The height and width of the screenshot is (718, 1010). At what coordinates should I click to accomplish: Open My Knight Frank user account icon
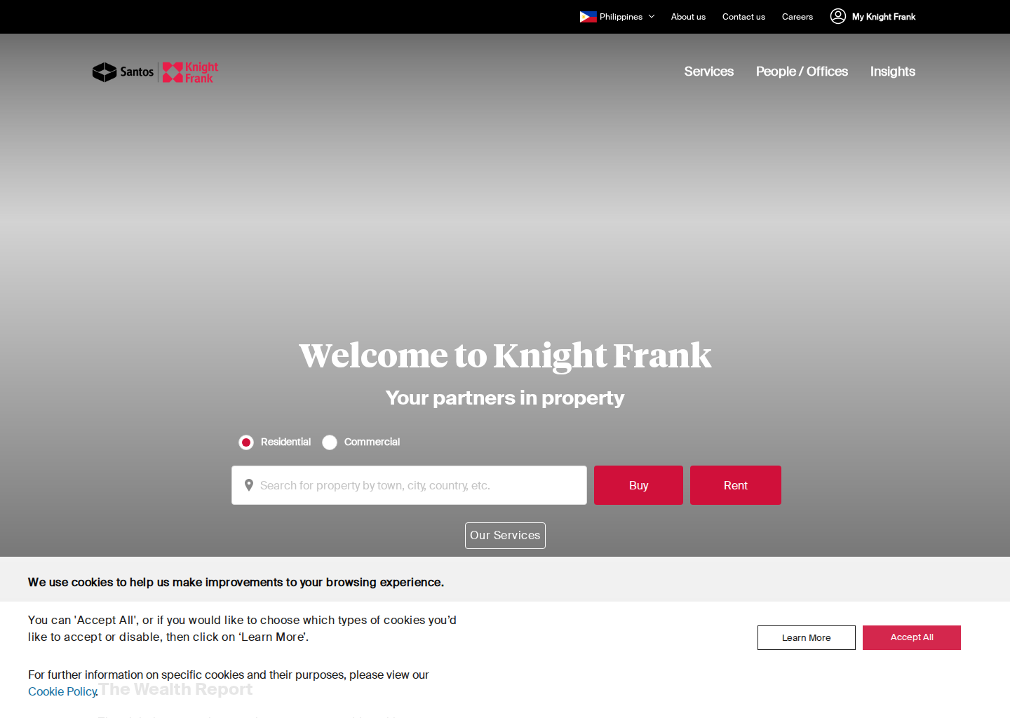838,16
